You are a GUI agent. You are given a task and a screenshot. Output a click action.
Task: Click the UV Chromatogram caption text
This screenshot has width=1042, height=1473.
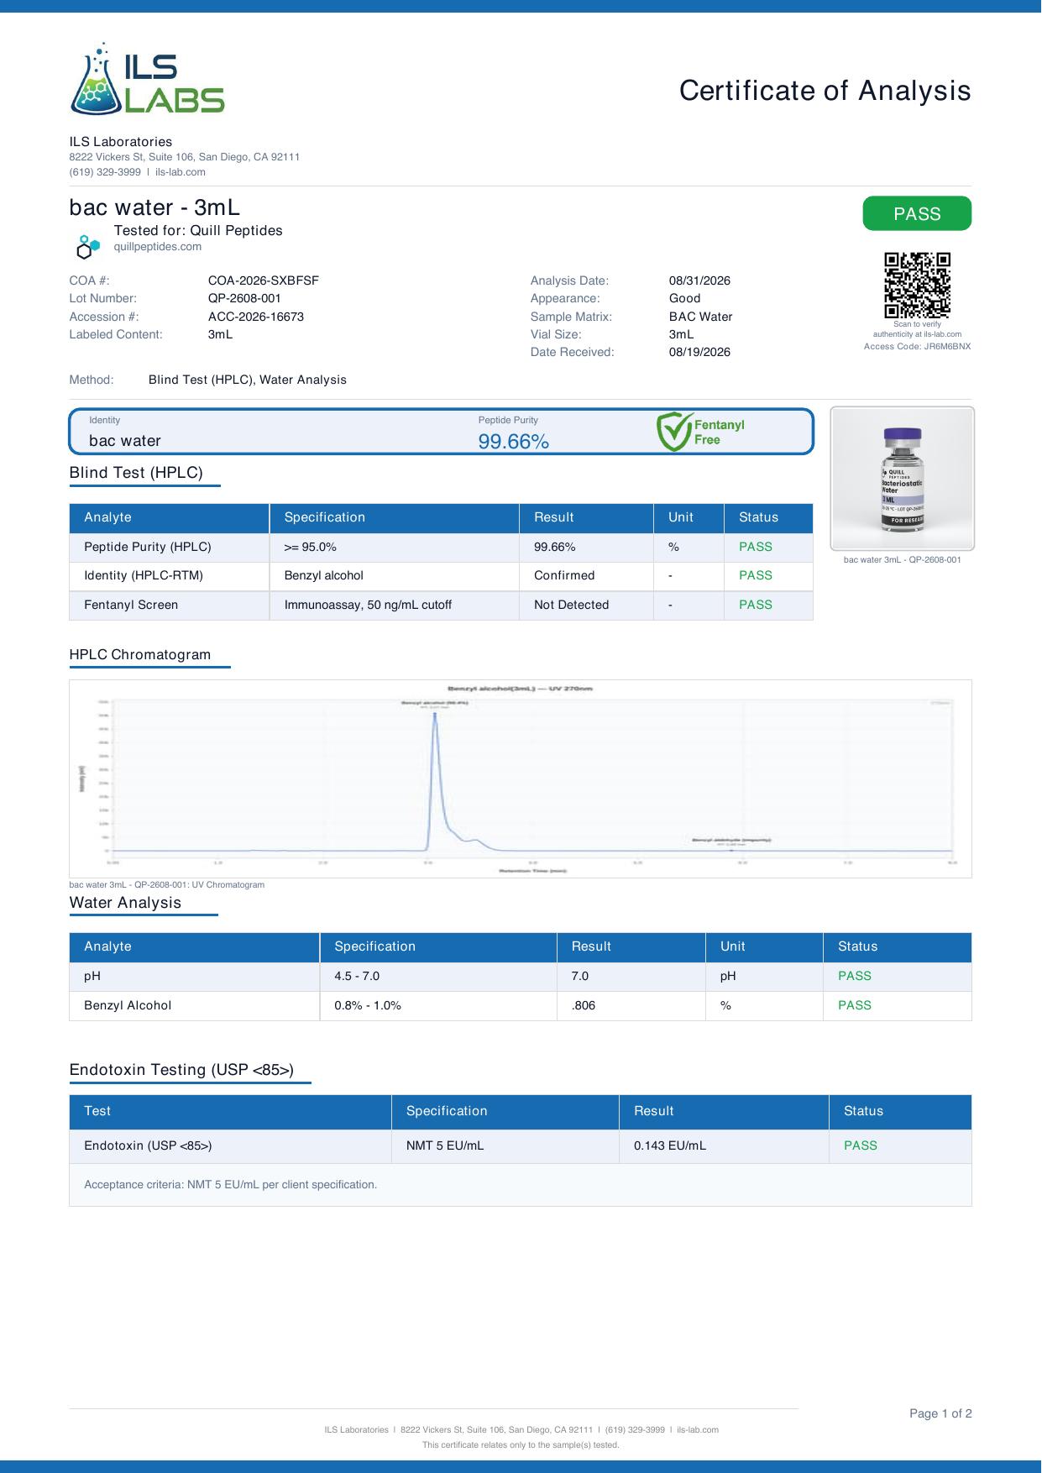tap(167, 884)
